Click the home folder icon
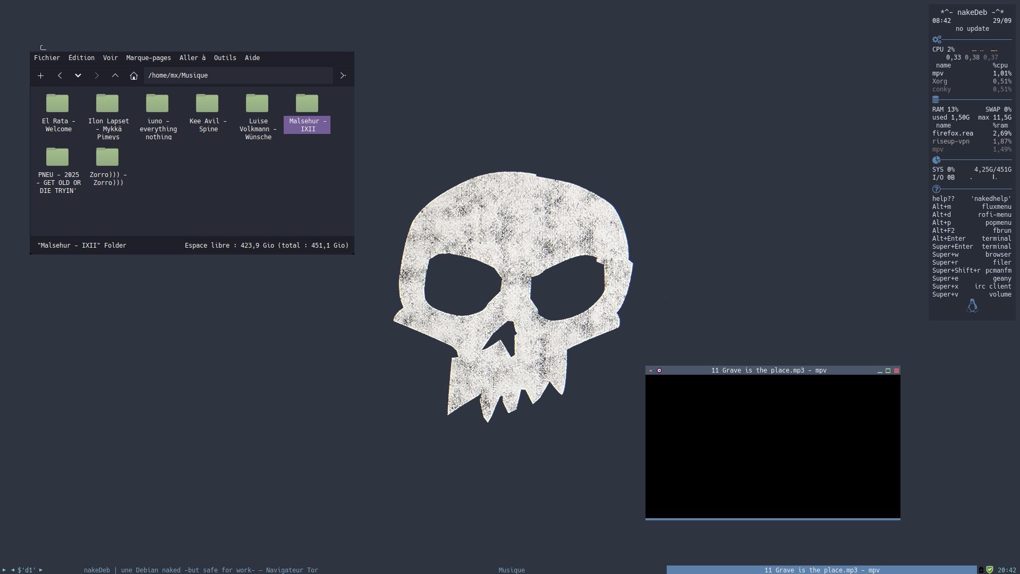This screenshot has width=1020, height=574. pos(134,75)
